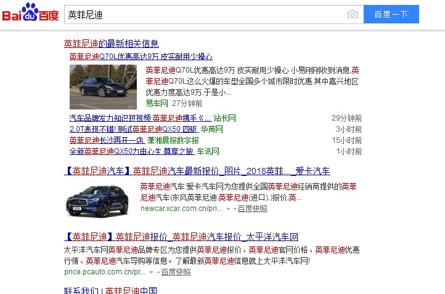Viewport: 445px width, 294px height.
Task: Click the 站长网 source label
Action: [225, 118]
